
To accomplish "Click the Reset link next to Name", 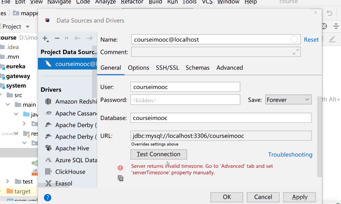I will tap(311, 40).
